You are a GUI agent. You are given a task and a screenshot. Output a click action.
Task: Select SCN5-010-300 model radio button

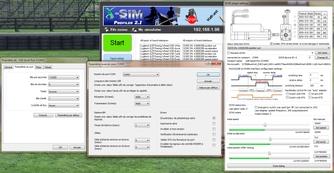295,37
